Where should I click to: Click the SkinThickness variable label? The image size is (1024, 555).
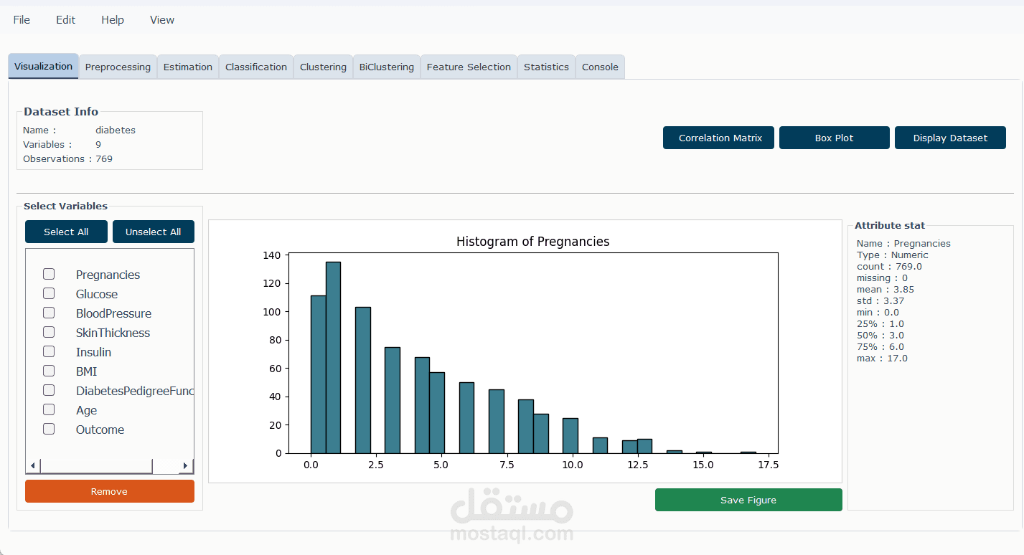[x=113, y=333]
